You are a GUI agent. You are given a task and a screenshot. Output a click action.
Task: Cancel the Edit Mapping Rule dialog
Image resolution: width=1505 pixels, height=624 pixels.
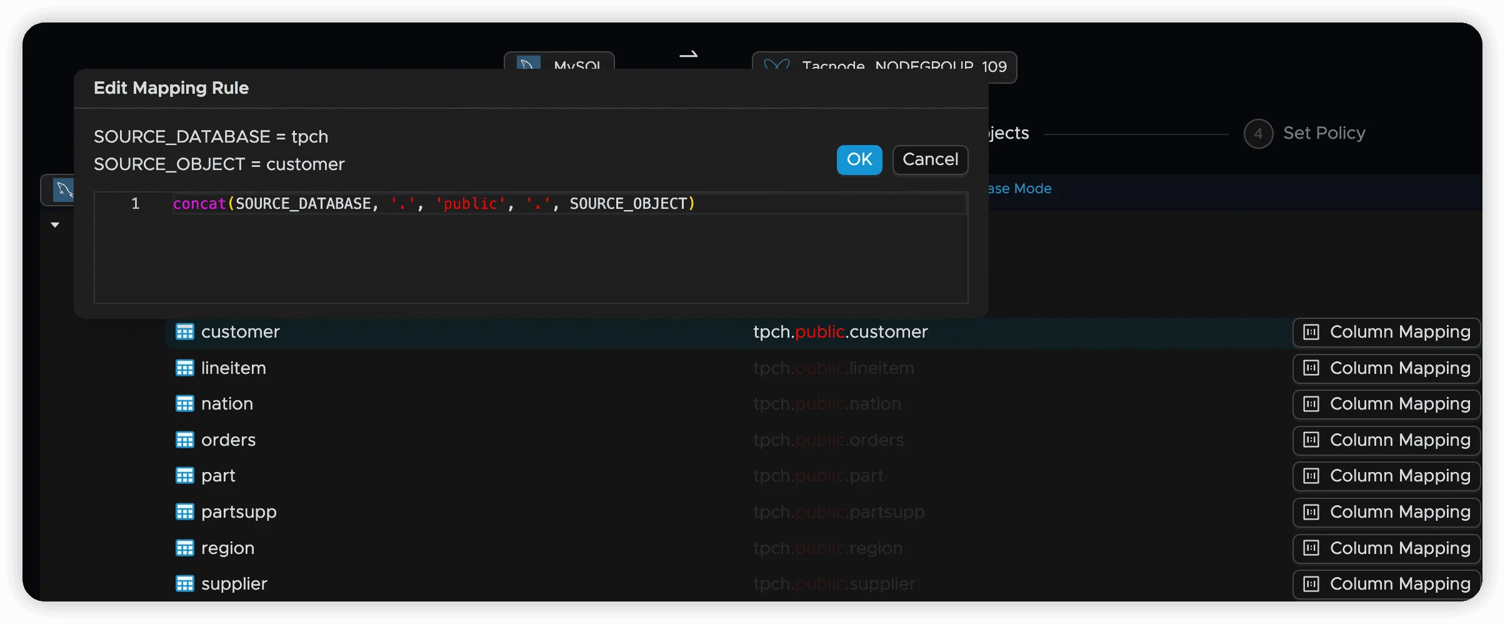coord(930,160)
